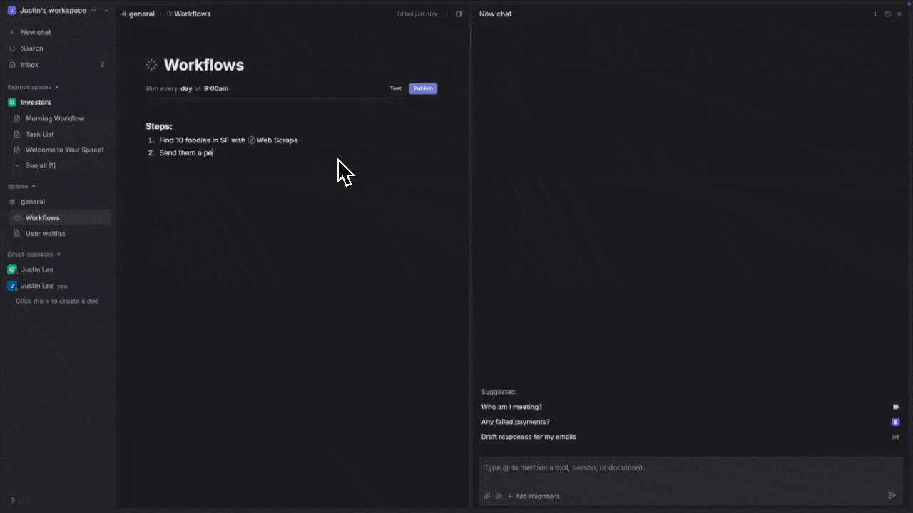The width and height of the screenshot is (913, 513).
Task: Focus the chat message input field
Action: pos(685,468)
